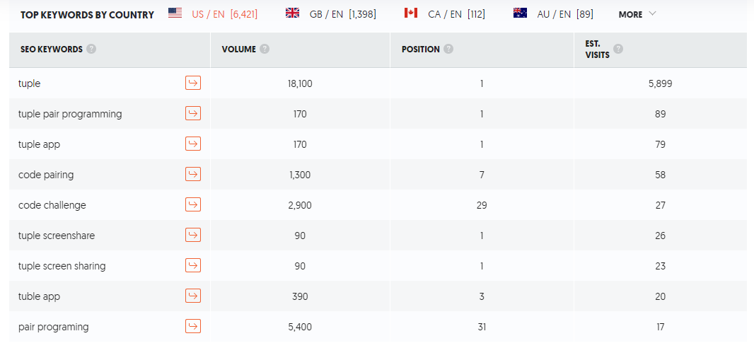This screenshot has height=348, width=754.
Task: Switch to GB / EN keywords tab
Action: coord(330,14)
